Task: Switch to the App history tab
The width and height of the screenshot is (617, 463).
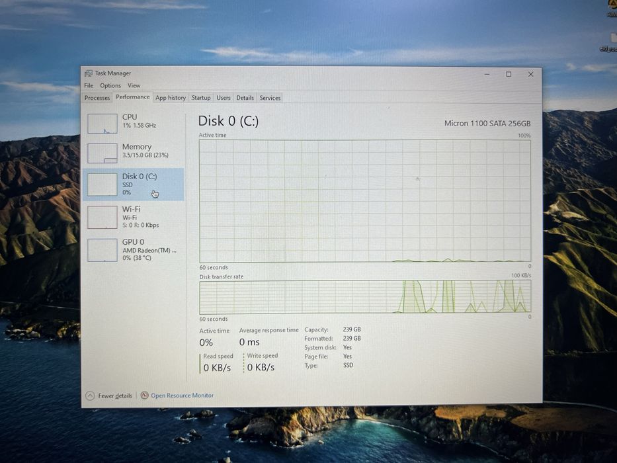Action: coord(171,98)
